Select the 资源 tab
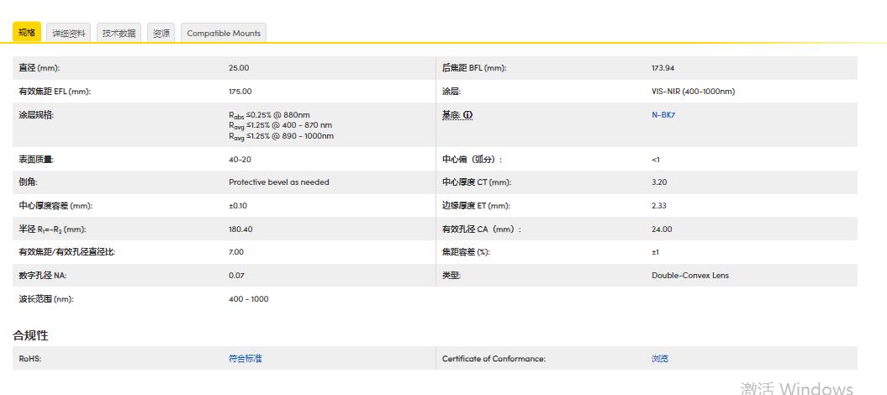The width and height of the screenshot is (887, 395). [x=161, y=34]
